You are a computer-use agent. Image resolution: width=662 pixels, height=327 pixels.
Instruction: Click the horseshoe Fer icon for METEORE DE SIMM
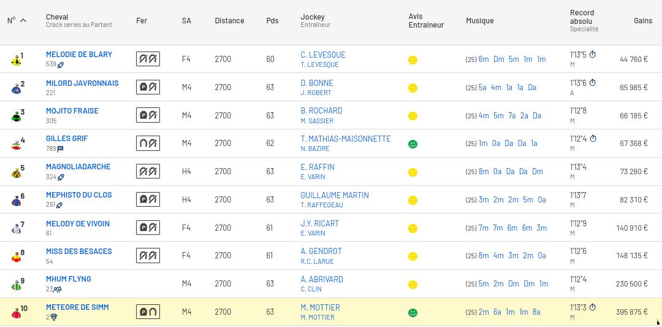pyautogui.click(x=148, y=312)
